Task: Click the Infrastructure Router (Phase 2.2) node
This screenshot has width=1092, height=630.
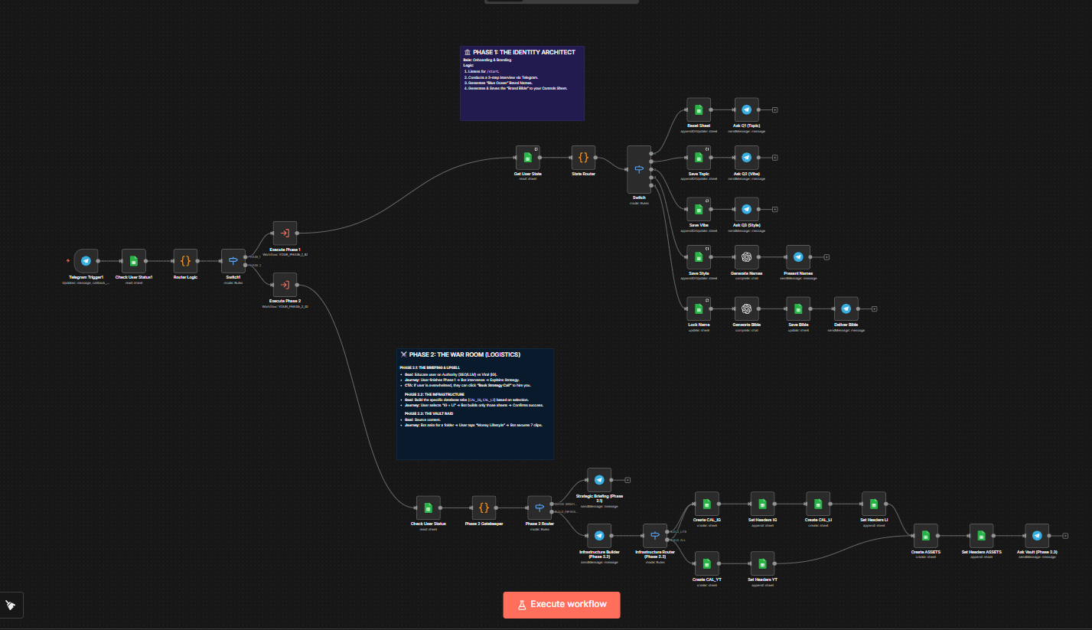Action: coord(655,535)
